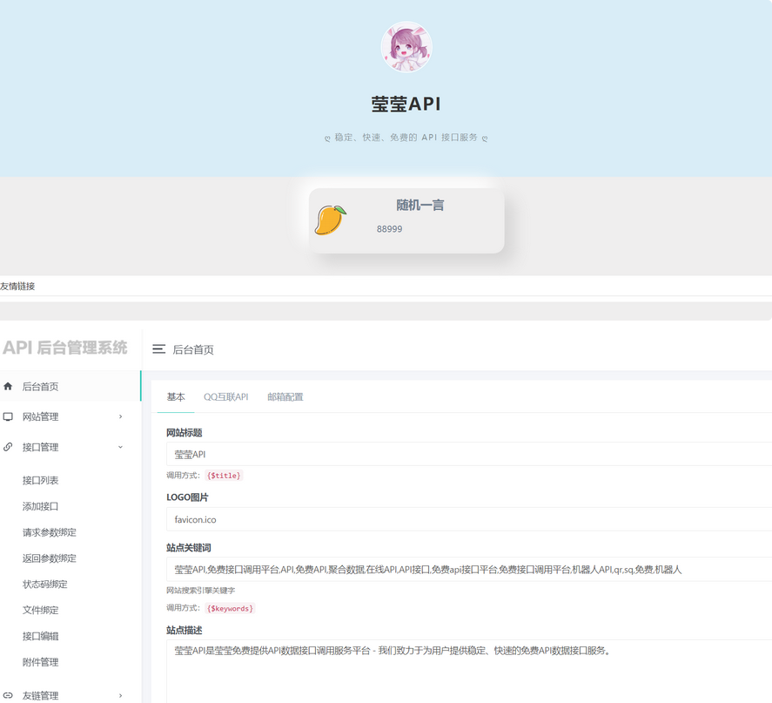Click the 88999 count on the card
772x703 pixels.
(389, 229)
